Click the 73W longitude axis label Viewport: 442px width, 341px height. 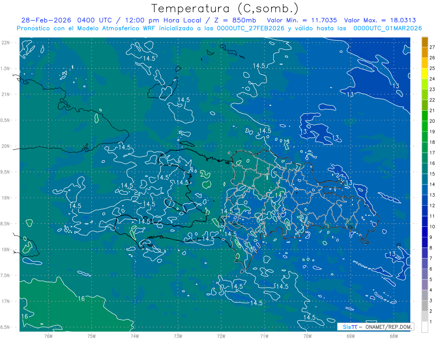point(178,336)
